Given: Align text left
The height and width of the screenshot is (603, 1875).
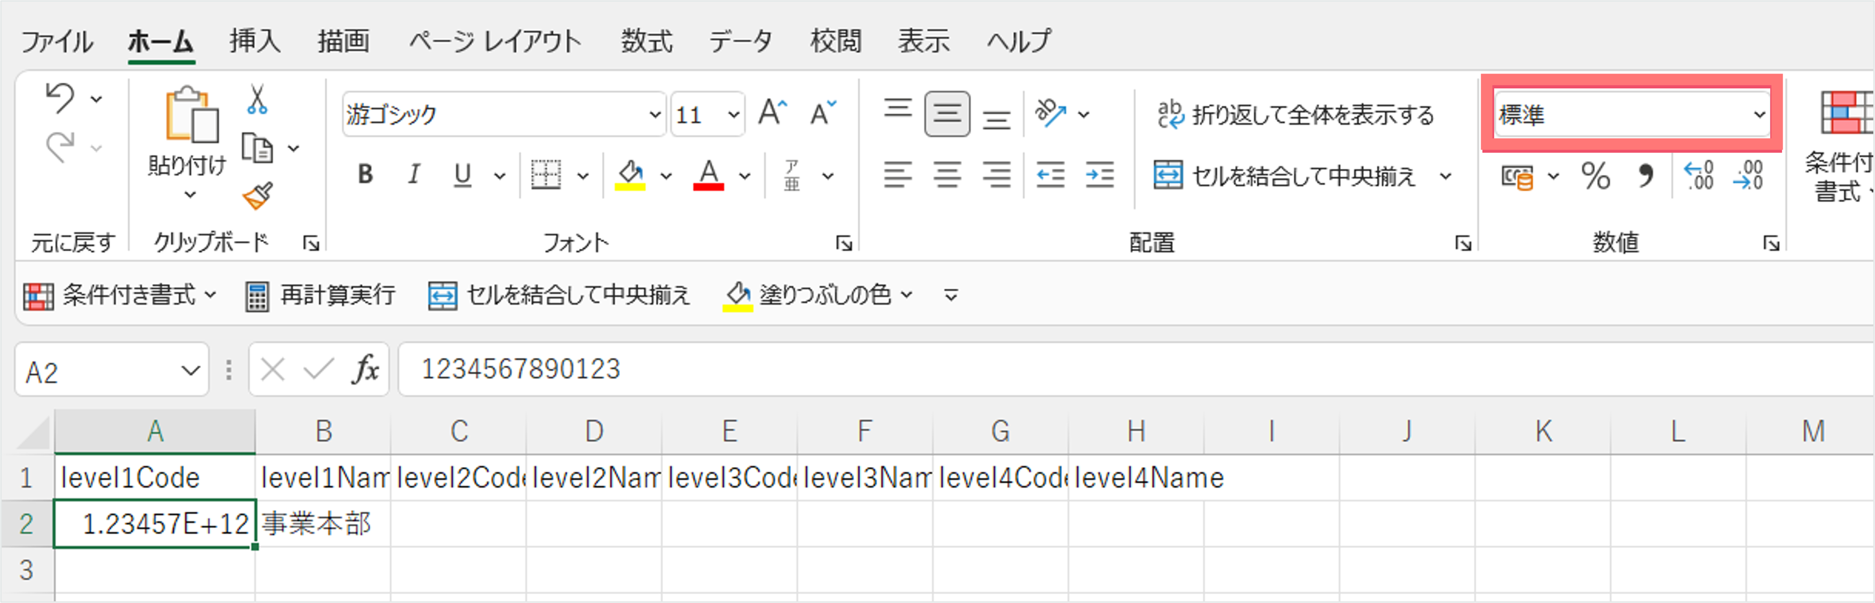Looking at the screenshot, I should pos(898,175).
